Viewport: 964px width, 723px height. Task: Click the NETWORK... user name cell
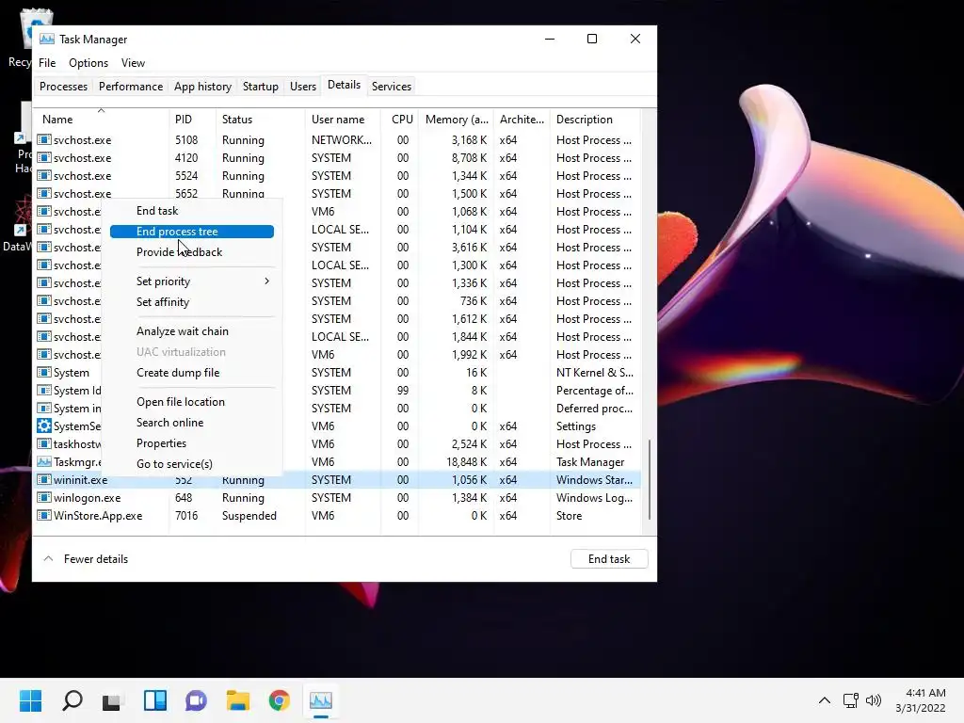click(x=341, y=139)
